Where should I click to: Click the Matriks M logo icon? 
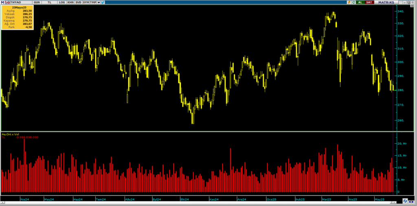[x=2, y=2]
